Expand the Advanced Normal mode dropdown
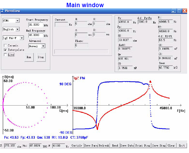The width and height of the screenshot is (189, 153). 43,46
